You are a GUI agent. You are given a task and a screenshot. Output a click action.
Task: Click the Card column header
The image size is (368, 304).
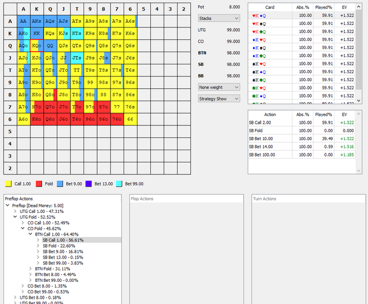click(270, 7)
